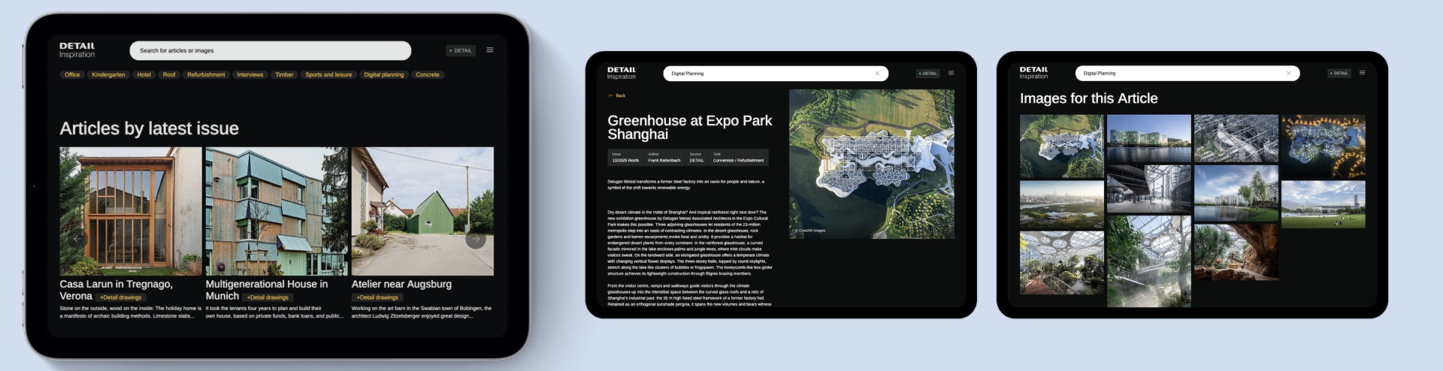
Task: Clear search text on Greenhouse article screen
Action: click(x=877, y=74)
